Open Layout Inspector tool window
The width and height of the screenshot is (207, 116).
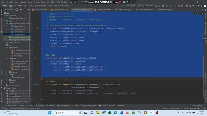pos(196,106)
